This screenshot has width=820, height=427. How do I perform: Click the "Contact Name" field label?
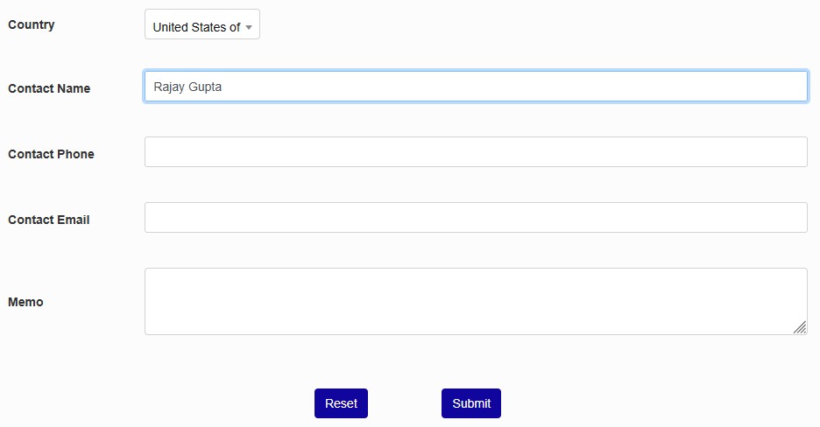click(49, 88)
